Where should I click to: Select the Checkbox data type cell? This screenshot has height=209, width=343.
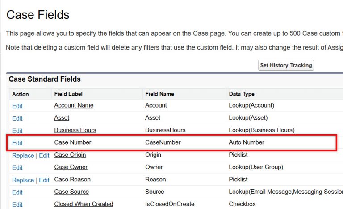[242, 204]
